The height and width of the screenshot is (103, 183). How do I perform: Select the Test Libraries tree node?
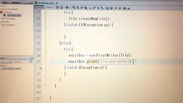point(8,25)
